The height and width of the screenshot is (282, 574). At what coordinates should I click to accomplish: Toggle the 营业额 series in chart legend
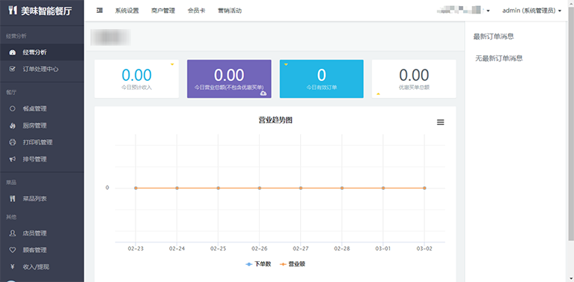[x=292, y=264]
